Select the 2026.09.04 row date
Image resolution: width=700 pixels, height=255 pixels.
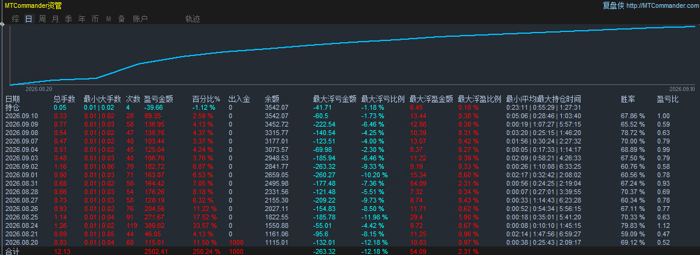coord(21,150)
